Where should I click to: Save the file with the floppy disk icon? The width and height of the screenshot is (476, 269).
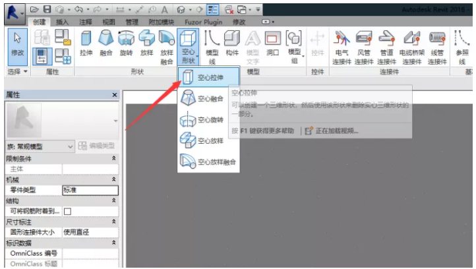tap(47, 9)
